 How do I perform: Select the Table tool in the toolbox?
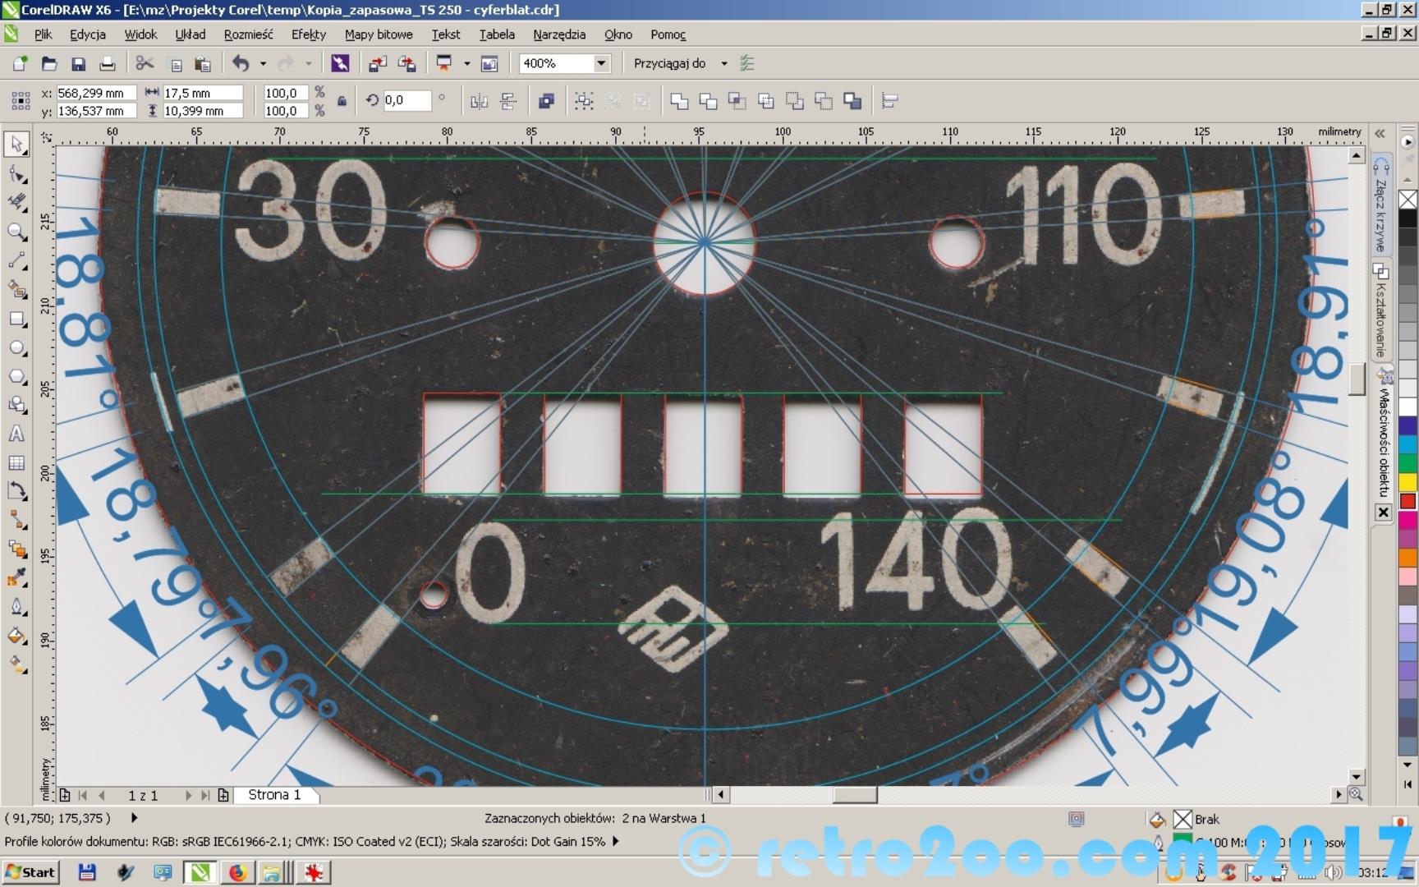pyautogui.click(x=16, y=463)
